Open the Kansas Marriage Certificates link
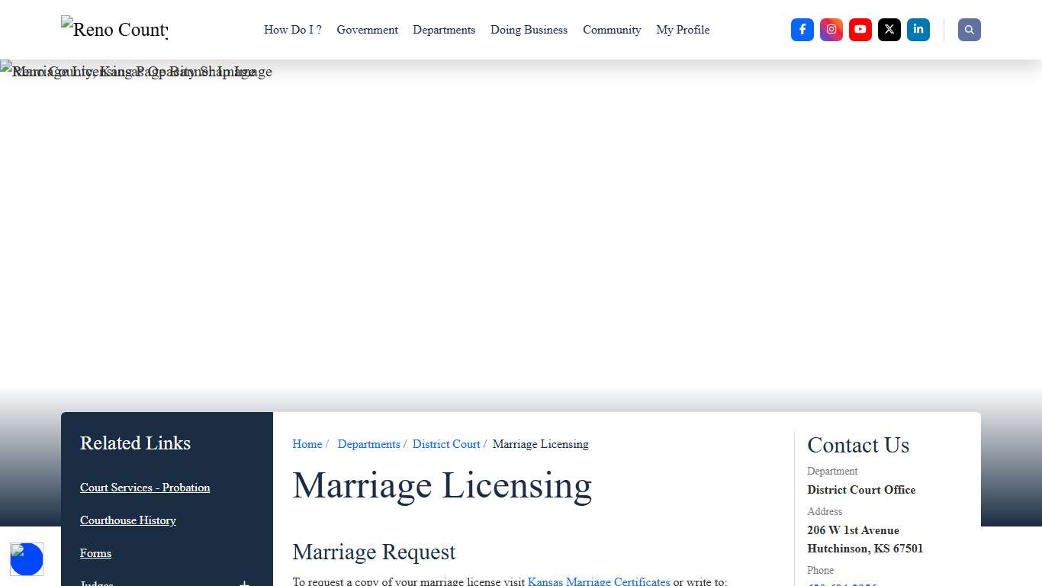 598,581
